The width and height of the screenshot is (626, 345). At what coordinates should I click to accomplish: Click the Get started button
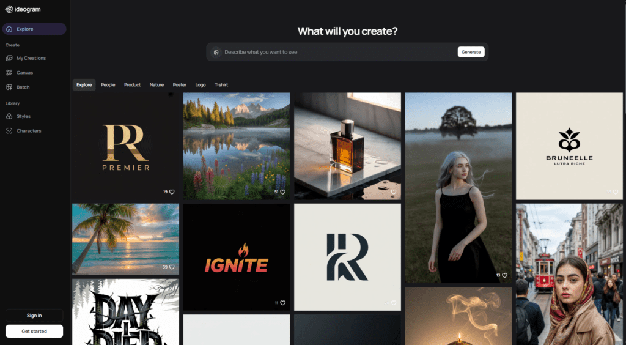pos(34,332)
